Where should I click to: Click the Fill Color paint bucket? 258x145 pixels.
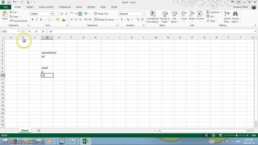click(57, 20)
